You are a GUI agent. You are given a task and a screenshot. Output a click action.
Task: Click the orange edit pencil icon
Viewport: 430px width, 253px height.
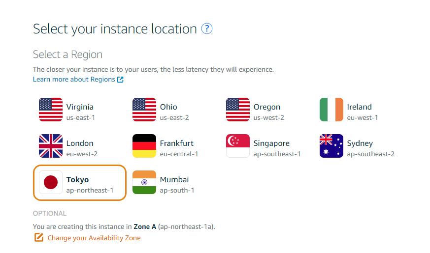click(39, 237)
